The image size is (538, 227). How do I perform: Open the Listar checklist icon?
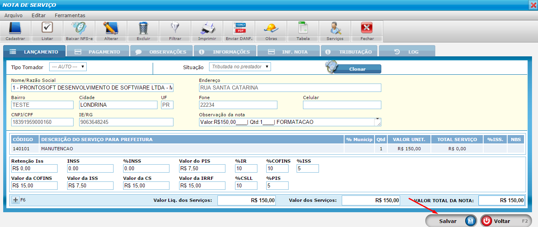click(47, 28)
